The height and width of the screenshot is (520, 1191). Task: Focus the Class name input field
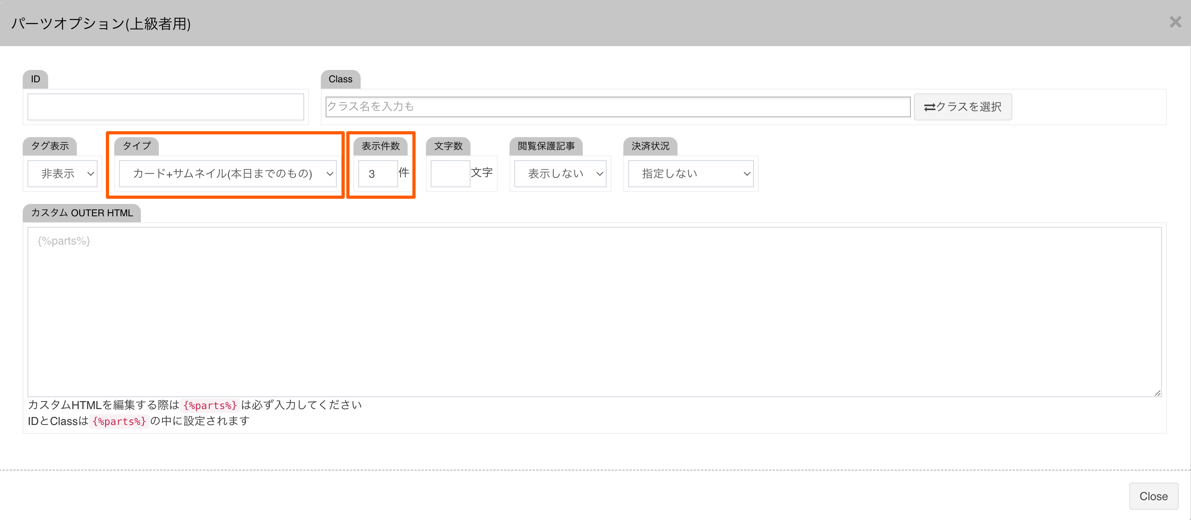(x=618, y=107)
